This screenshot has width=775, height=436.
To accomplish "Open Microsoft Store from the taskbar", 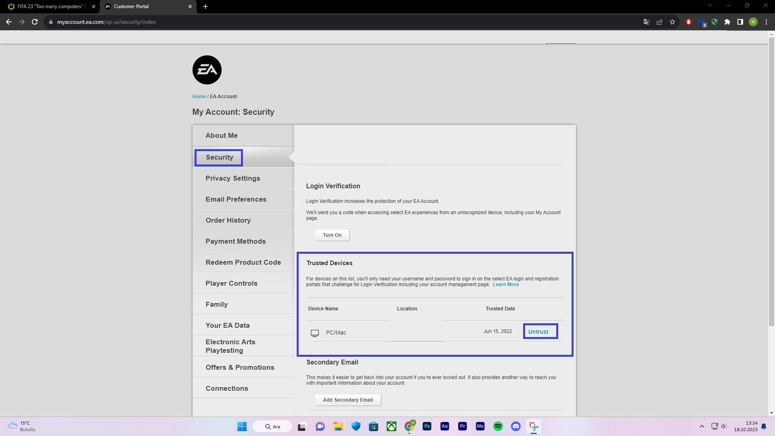I will (374, 426).
